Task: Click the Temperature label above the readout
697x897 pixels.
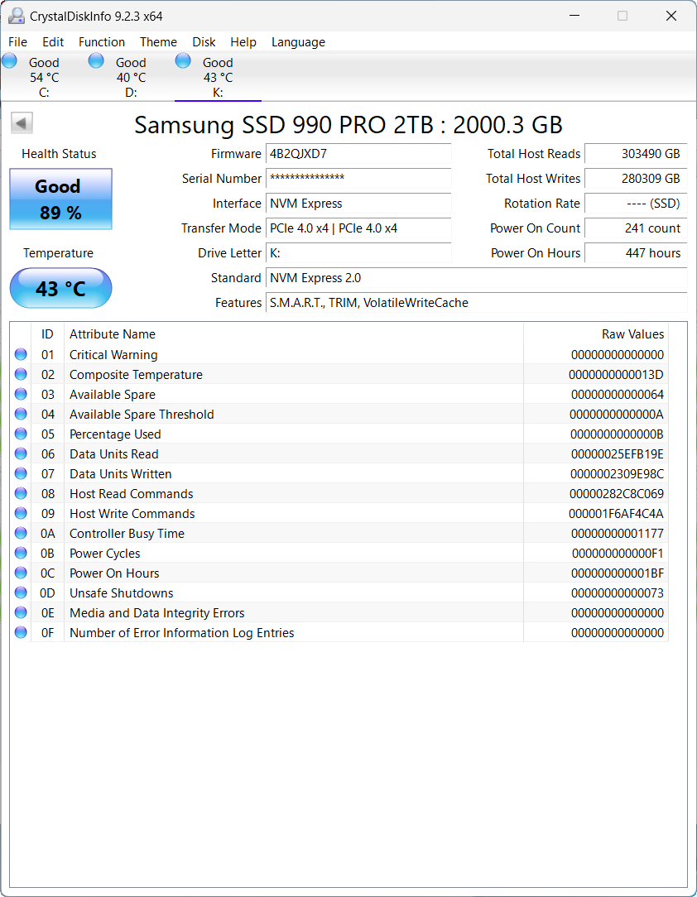Action: pos(59,253)
